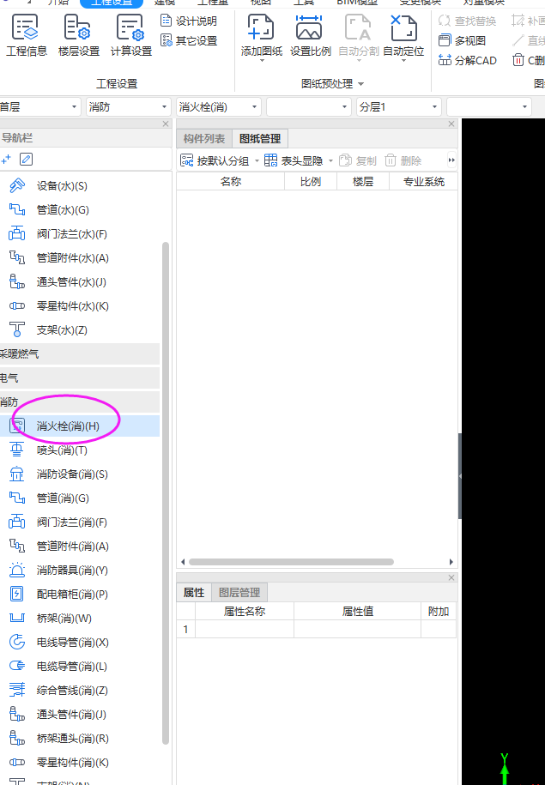Screen dimensions: 545x785
Task: Open 自动定位 dropdown arrow
Action: pos(403,61)
